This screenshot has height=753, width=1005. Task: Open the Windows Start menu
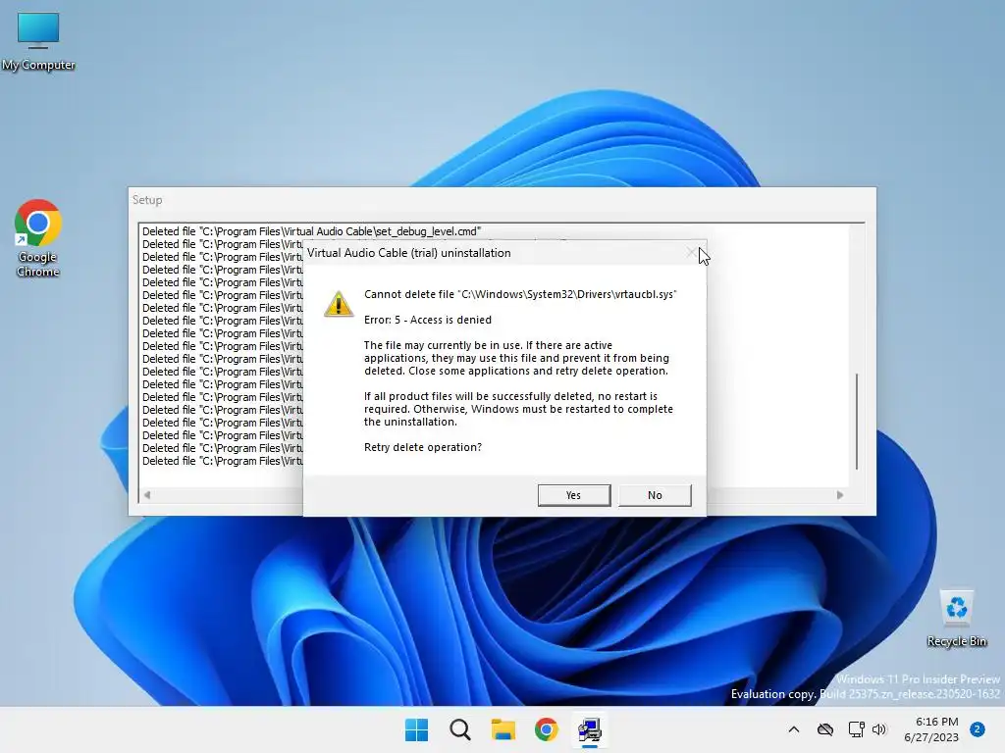[416, 729]
